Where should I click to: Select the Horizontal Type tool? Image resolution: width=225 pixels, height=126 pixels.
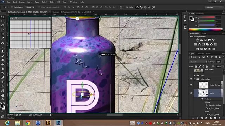pyautogui.click(x=3, y=82)
